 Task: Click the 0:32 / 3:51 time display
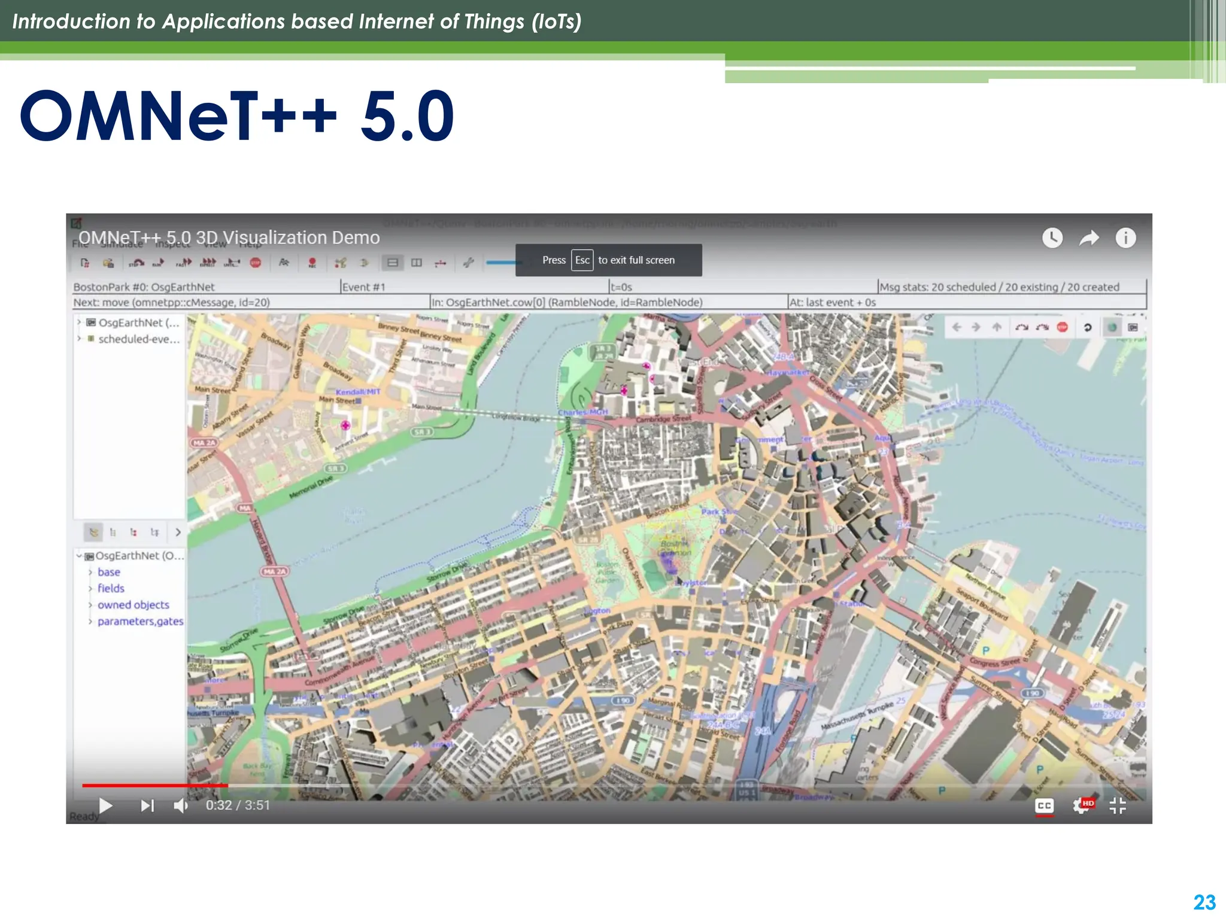pos(238,805)
